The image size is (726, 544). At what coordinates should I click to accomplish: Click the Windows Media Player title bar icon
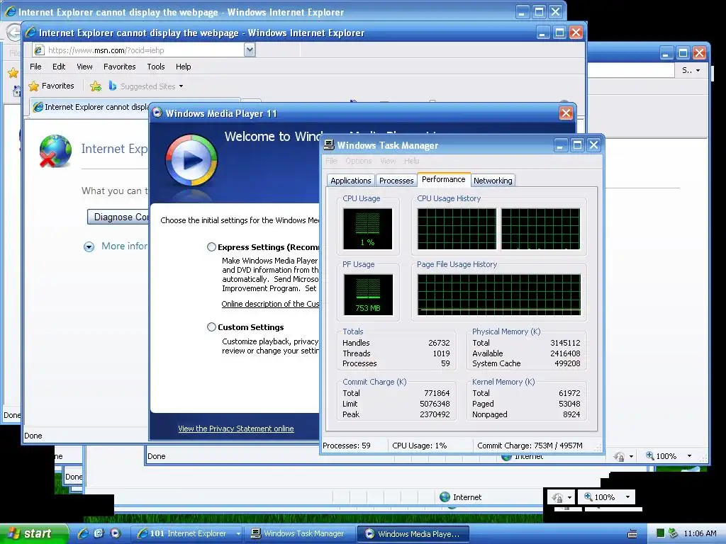click(x=157, y=113)
